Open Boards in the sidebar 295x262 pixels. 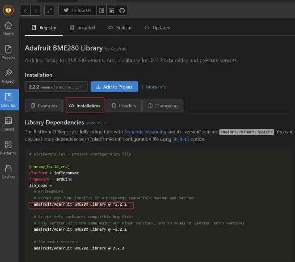pos(8,124)
